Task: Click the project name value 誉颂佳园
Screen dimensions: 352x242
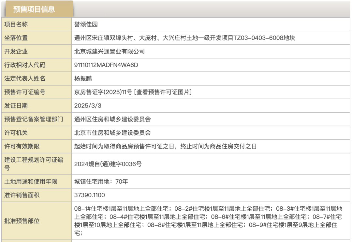Action: click(86, 24)
